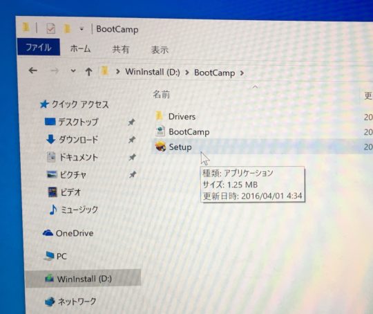This screenshot has width=373, height=314.
Task: Click the ピクチャ pictures icon
Action: coord(52,174)
